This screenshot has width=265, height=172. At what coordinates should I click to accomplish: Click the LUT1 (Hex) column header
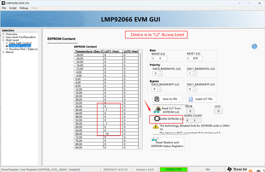pos(113,51)
